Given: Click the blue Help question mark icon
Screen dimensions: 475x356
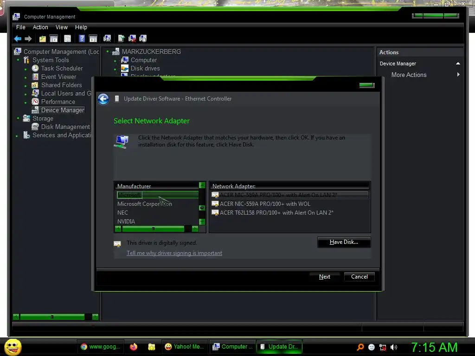Looking at the screenshot, I should [82, 38].
